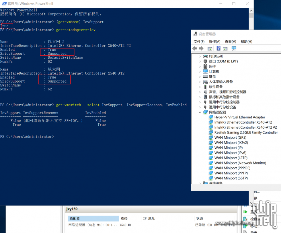Maximize the PowerShell window
Viewport: 281px width, 233px height.
(x=234, y=4)
